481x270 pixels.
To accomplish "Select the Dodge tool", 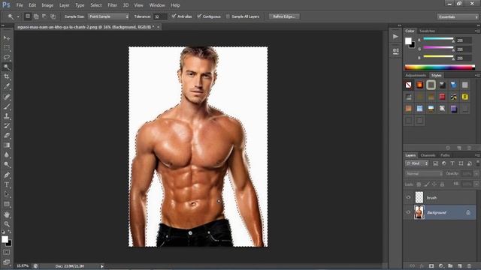I will (7, 165).
